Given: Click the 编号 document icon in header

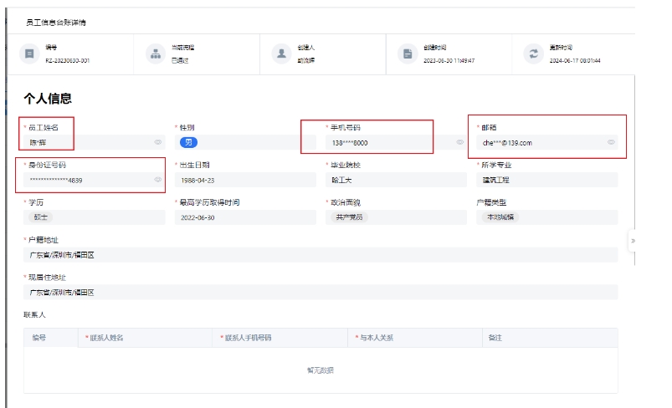Looking at the screenshot, I should click(30, 54).
